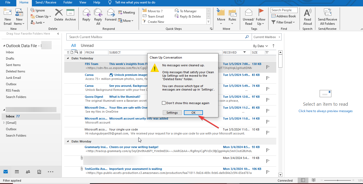
Task: Open the By Date sort dropdown
Action: (x=260, y=46)
